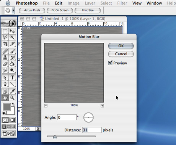The height and width of the screenshot is (145, 176).
Task: Select the Brush tool
Action: pos(12,52)
